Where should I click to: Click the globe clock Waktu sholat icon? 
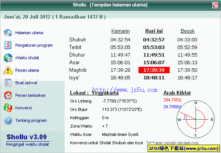click(8, 58)
